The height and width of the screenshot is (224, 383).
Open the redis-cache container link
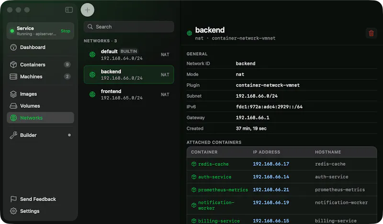click(213, 164)
